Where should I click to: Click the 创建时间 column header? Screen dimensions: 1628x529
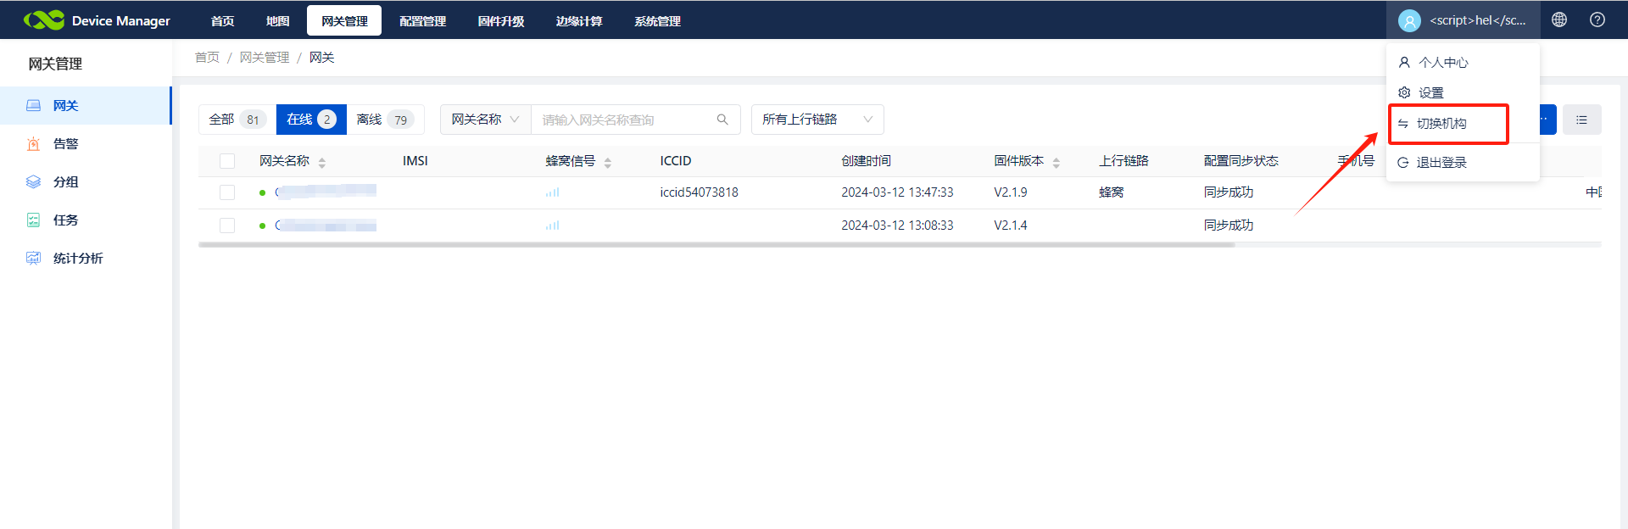[866, 161]
